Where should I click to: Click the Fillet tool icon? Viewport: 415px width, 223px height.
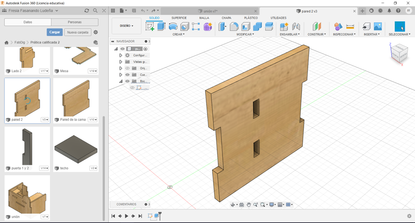point(234,27)
